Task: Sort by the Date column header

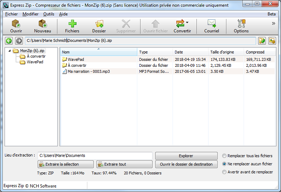Action: [x=190, y=52]
